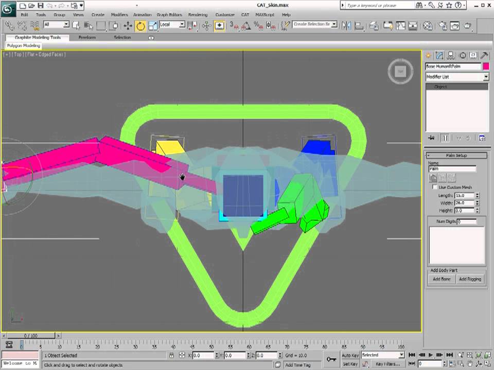The width and height of the screenshot is (494, 370).
Task: Open Render Setup
Action: tap(443, 26)
